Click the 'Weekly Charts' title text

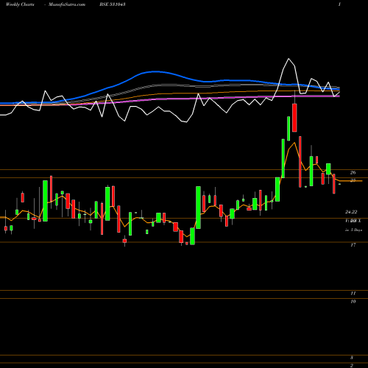pos(20,4)
